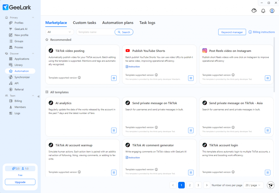The width and height of the screenshot is (279, 193).
Task: Switch to Marketplace tab
Action: pyautogui.click(x=56, y=23)
